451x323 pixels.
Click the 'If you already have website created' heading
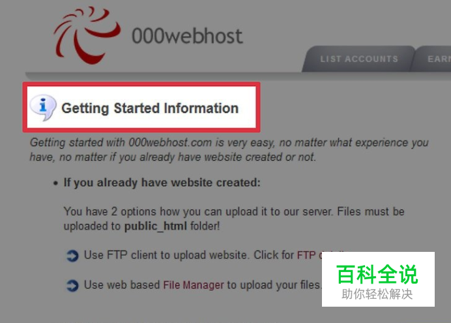click(162, 183)
